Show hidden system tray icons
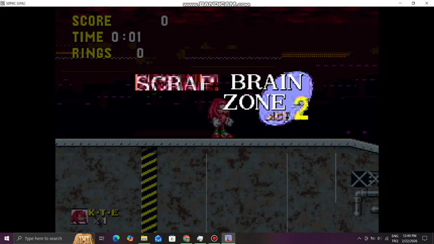 click(x=359, y=239)
